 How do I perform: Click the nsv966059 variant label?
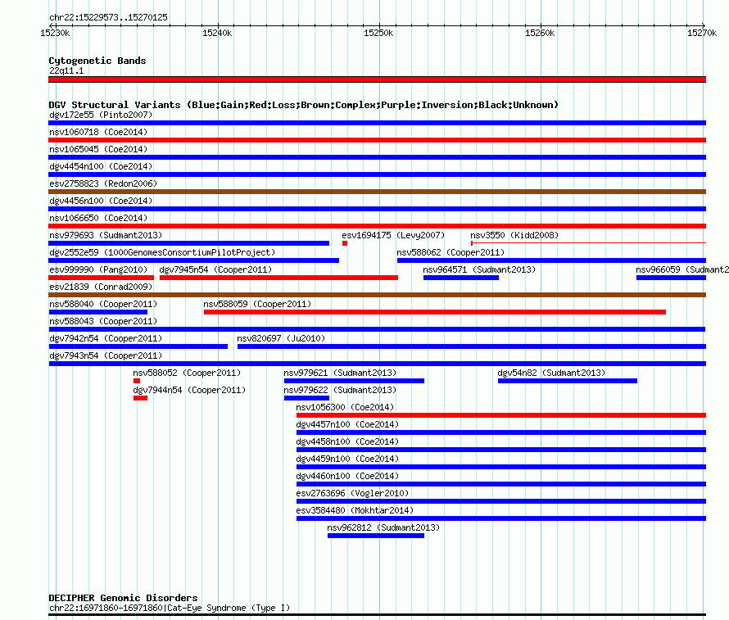point(682,269)
